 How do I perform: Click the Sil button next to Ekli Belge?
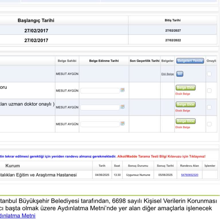point(180,74)
